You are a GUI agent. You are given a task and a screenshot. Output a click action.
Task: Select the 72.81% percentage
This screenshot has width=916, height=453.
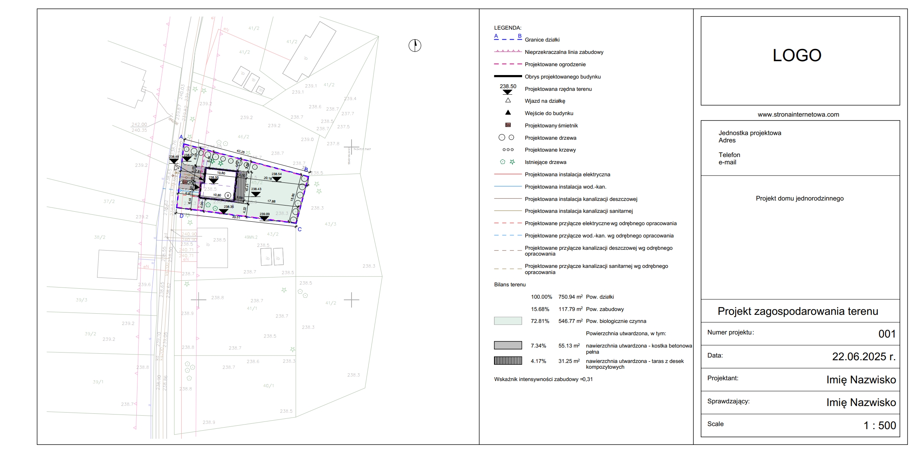[540, 321]
